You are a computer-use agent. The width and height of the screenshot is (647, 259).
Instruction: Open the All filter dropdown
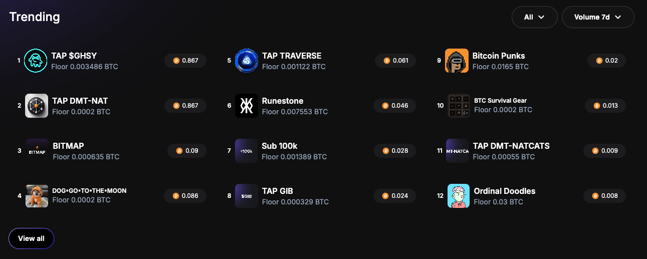tap(534, 17)
